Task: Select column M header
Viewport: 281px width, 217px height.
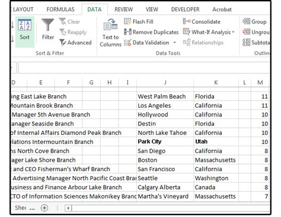Action: pos(260,83)
